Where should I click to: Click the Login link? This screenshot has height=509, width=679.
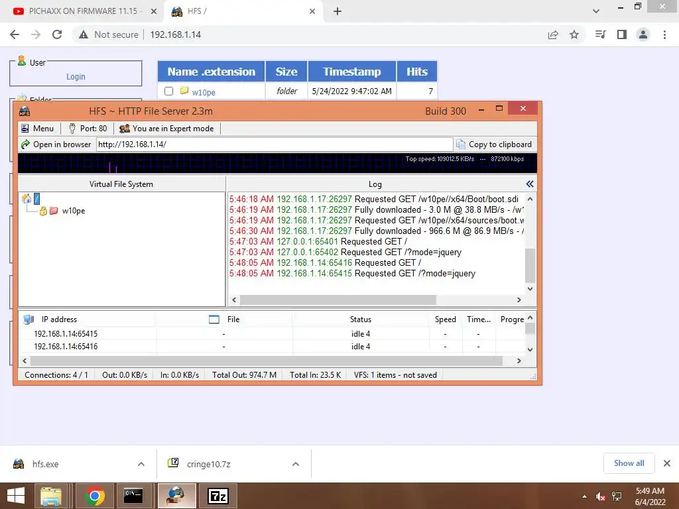pyautogui.click(x=76, y=77)
